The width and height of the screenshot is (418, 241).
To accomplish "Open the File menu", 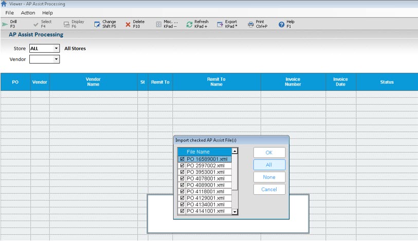I will [9, 13].
